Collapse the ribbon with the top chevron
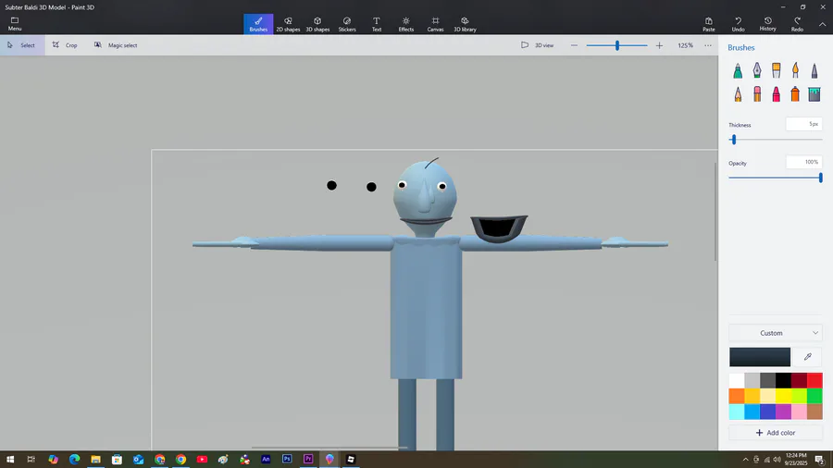 (822, 24)
